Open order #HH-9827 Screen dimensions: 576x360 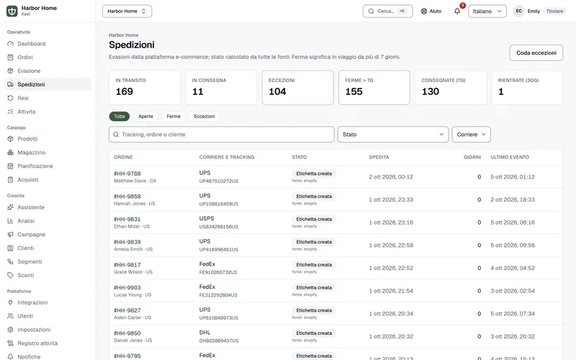pyautogui.click(x=127, y=310)
